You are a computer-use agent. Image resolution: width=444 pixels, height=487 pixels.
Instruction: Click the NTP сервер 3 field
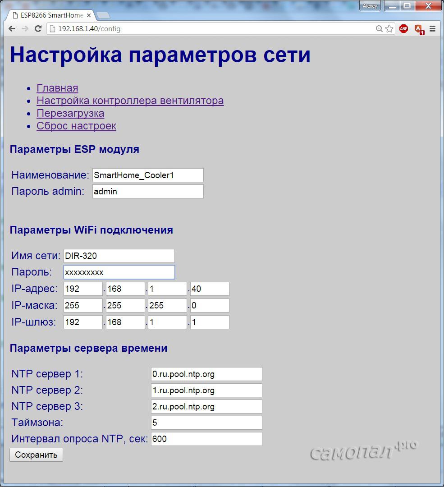coord(206,407)
